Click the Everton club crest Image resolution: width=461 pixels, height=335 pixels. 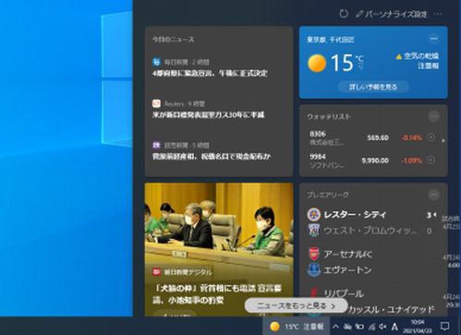coord(314,270)
